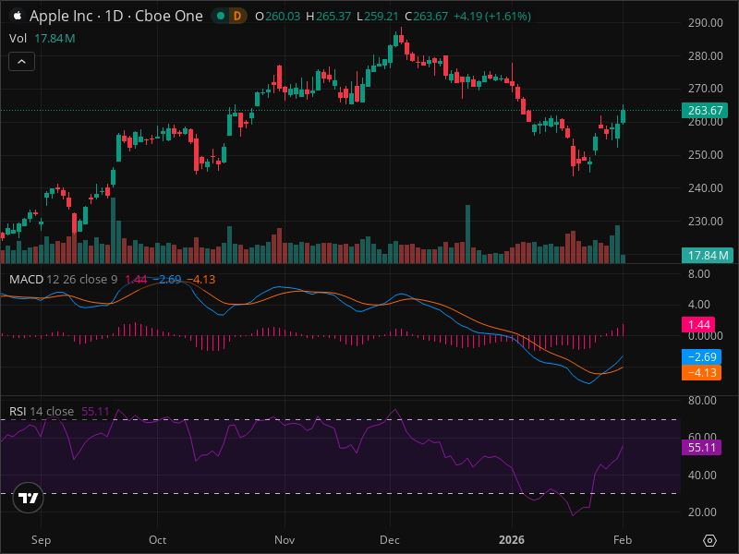This screenshot has width=739, height=554.
Task: Click the Sep label on time axis
Action: [x=41, y=540]
